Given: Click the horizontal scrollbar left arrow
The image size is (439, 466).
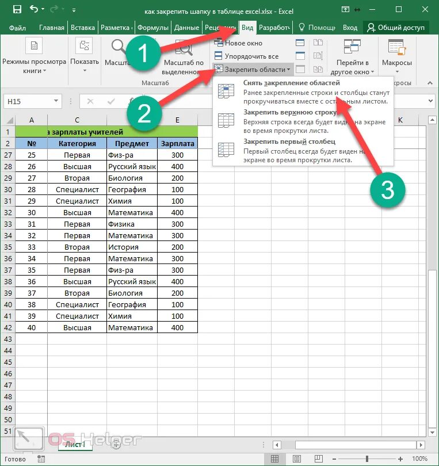Looking at the screenshot, I should point(277,445).
